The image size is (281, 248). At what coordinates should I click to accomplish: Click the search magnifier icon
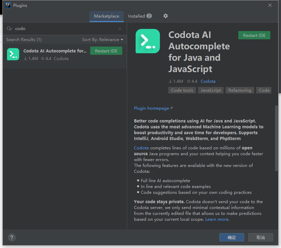pos(9,29)
